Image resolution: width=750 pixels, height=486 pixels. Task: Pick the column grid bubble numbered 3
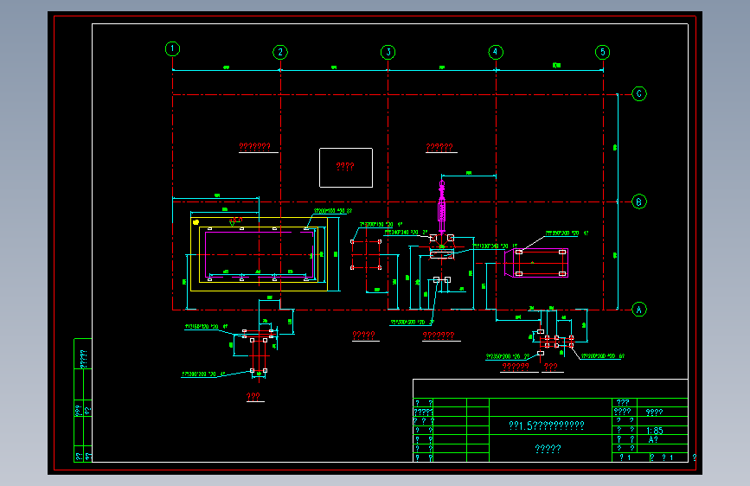pyautogui.click(x=388, y=52)
